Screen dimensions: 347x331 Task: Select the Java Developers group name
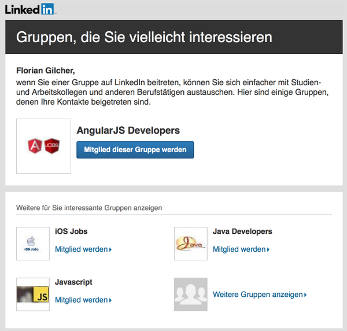(x=242, y=231)
